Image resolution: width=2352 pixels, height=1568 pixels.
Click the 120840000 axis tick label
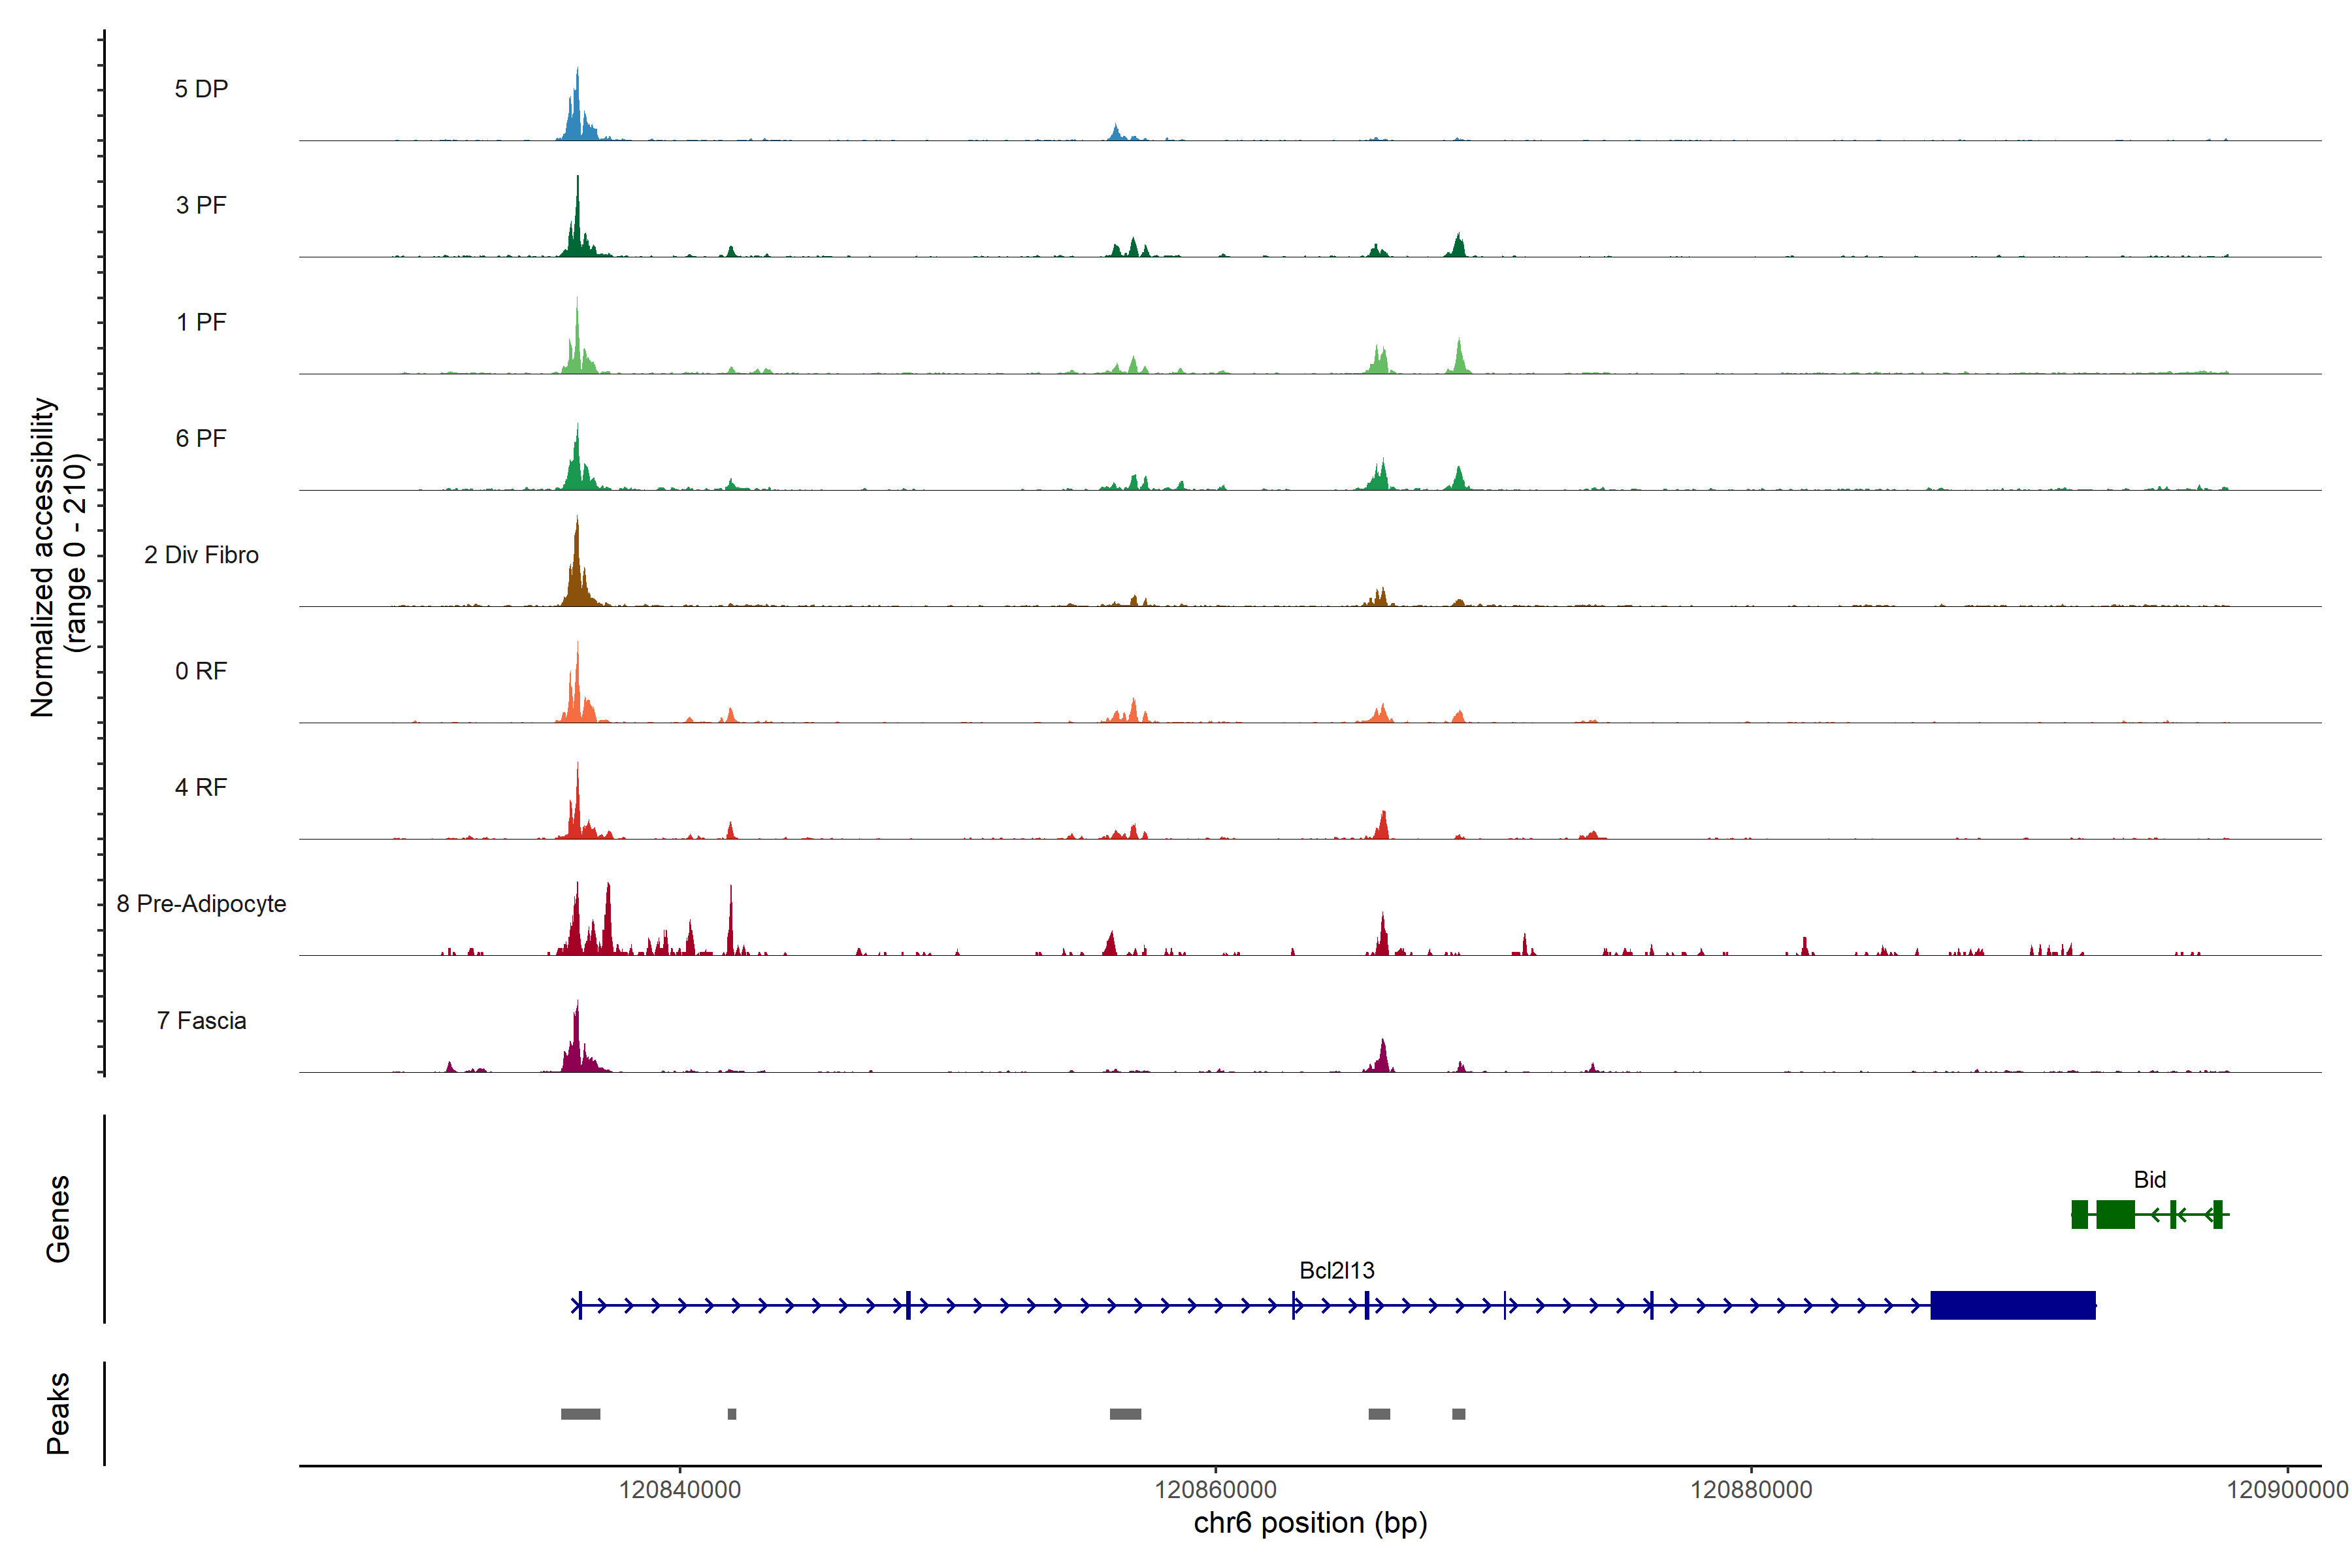pyautogui.click(x=680, y=1490)
